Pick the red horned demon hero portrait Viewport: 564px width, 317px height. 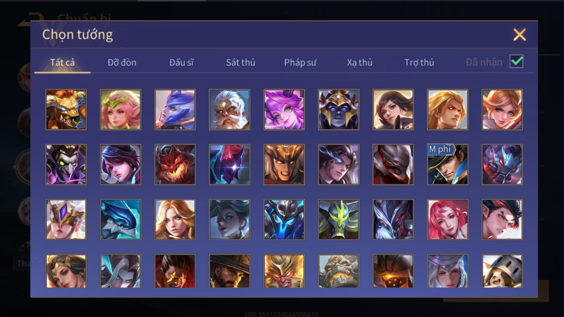[175, 164]
